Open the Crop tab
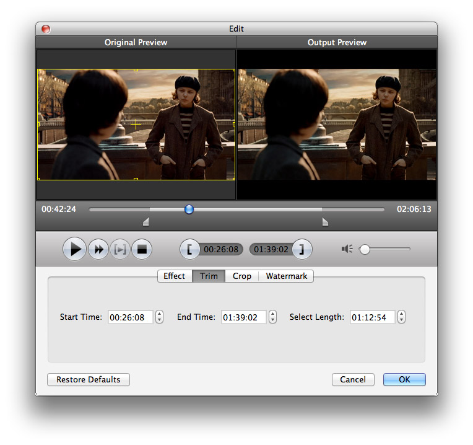Viewport: 473px width, 445px height. click(x=241, y=276)
